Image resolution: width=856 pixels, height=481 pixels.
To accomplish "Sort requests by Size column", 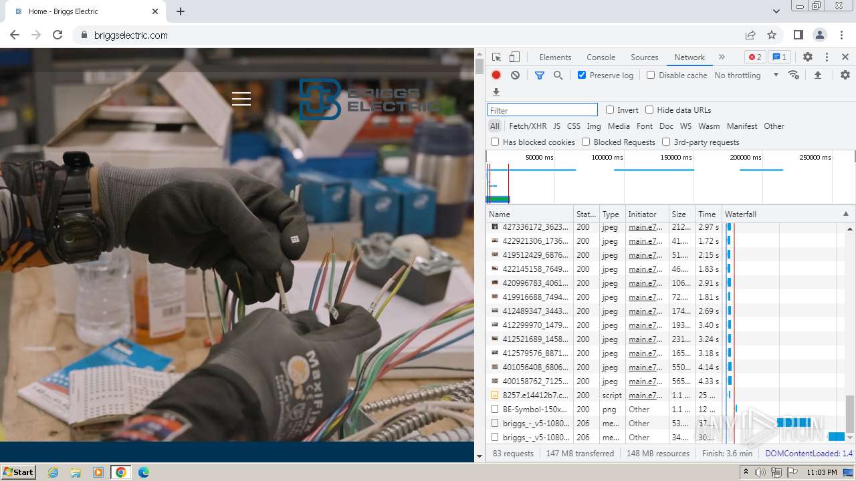I will point(681,214).
